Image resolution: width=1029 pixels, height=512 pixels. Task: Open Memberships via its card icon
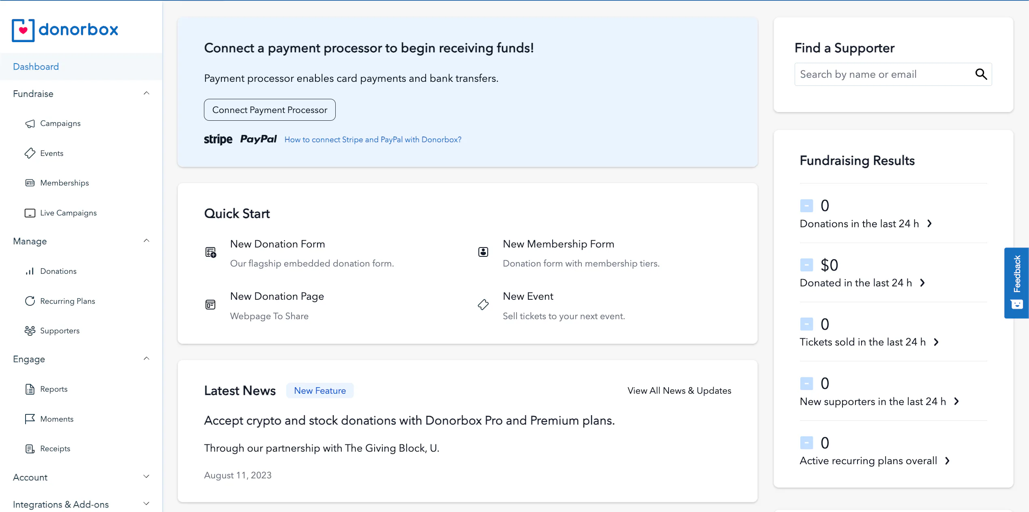tap(30, 183)
